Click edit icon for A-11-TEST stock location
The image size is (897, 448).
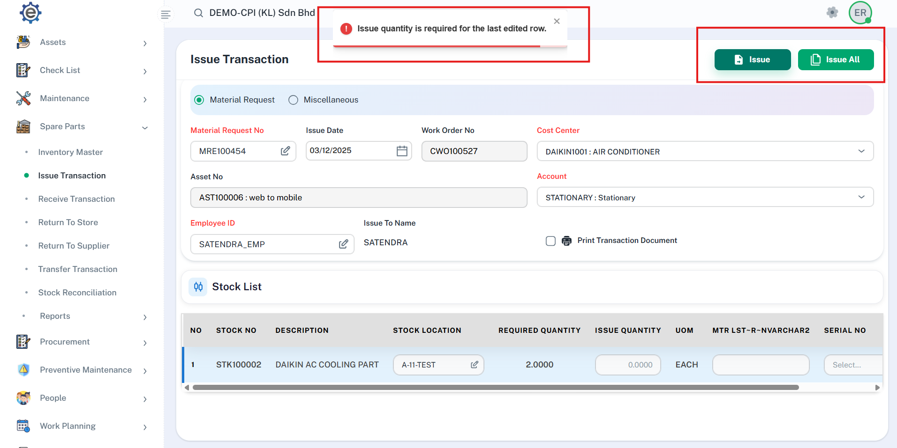pos(474,365)
